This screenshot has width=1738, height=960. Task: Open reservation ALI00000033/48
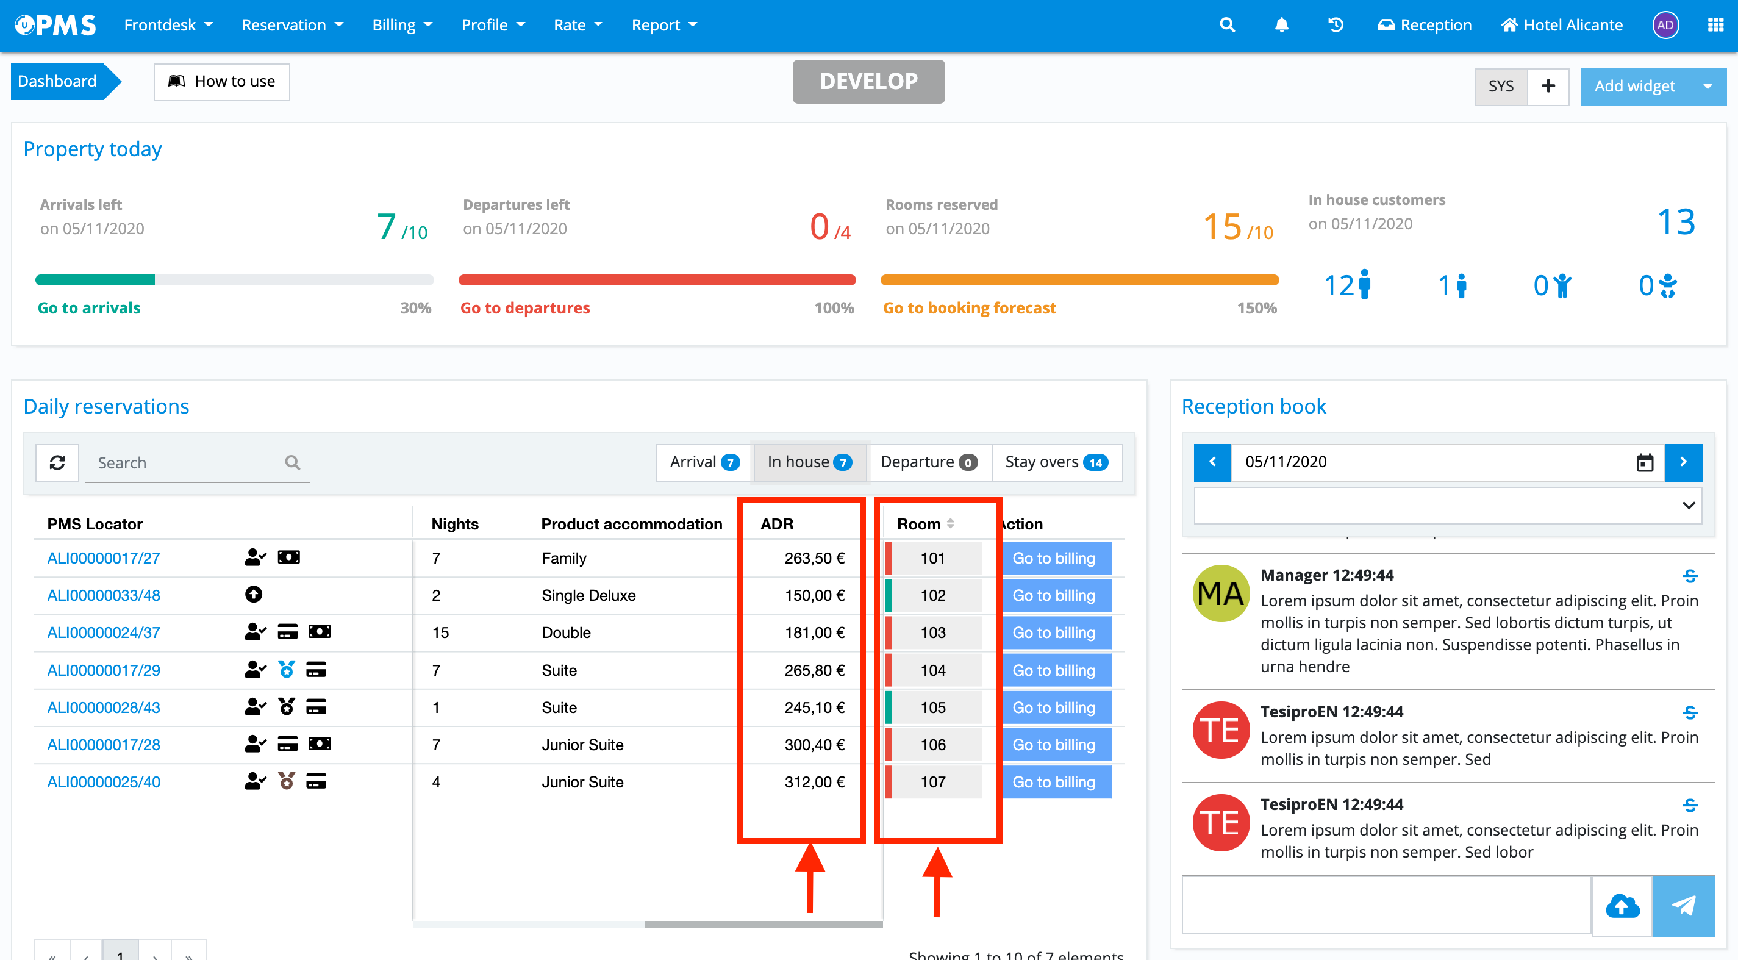(103, 595)
